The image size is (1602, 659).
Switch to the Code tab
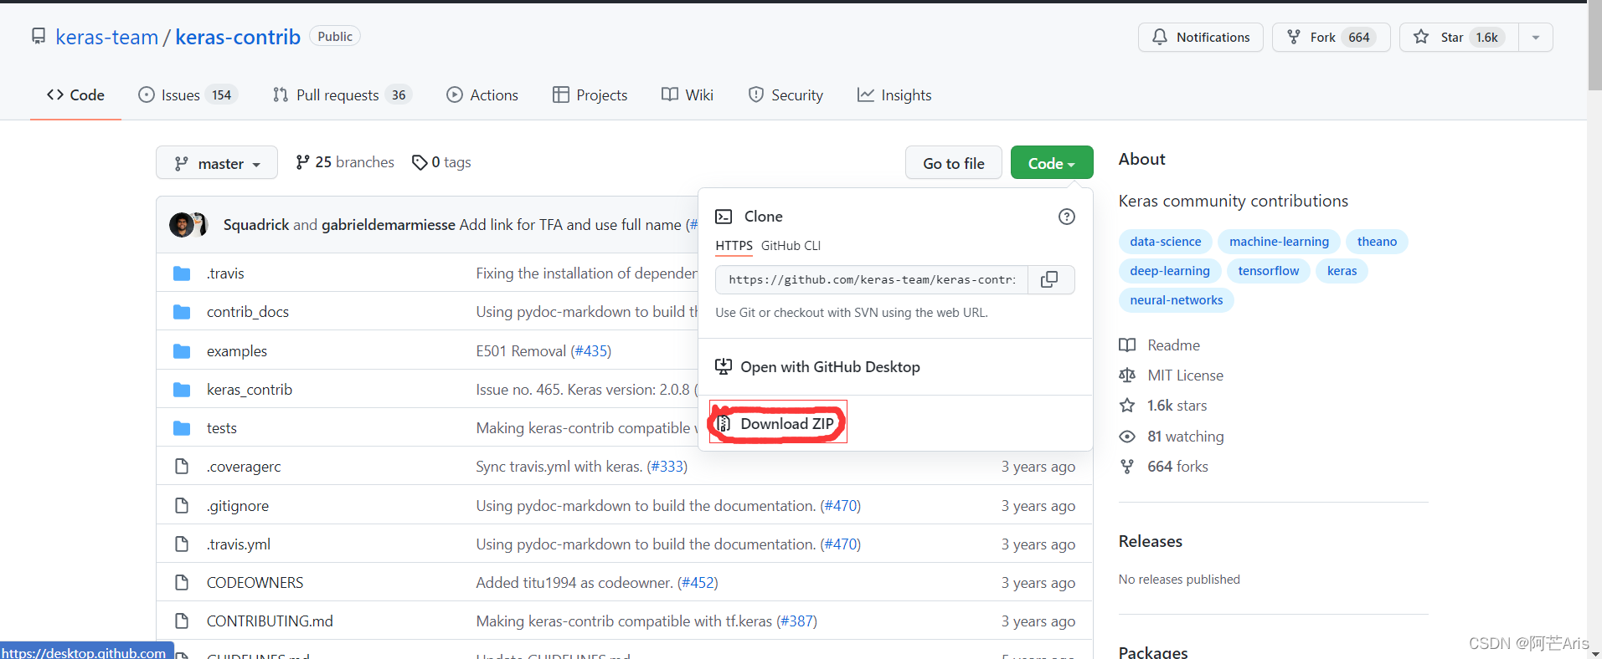pyautogui.click(x=75, y=95)
